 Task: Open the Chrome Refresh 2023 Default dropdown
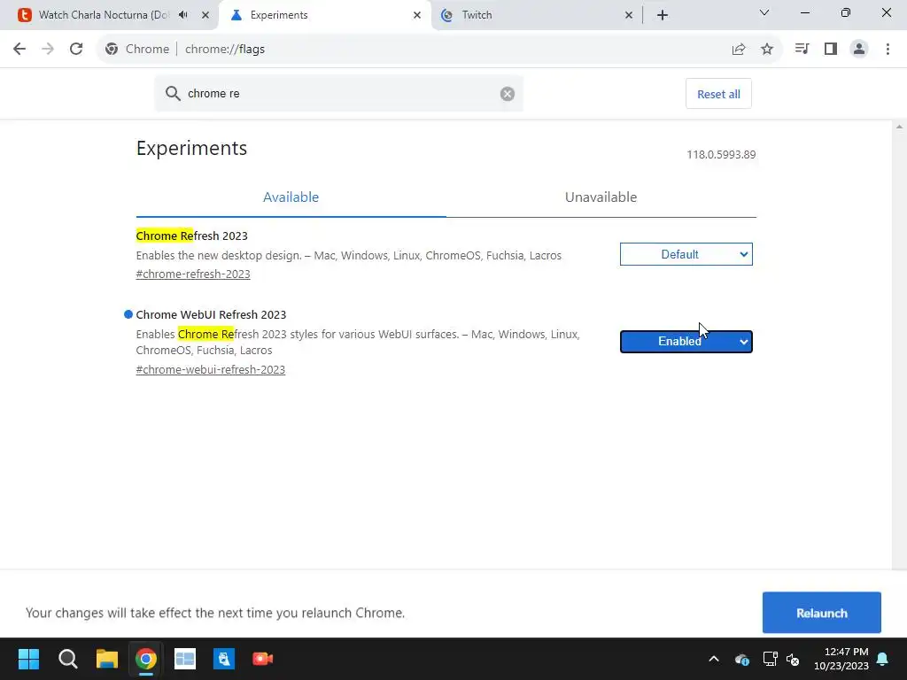click(686, 254)
